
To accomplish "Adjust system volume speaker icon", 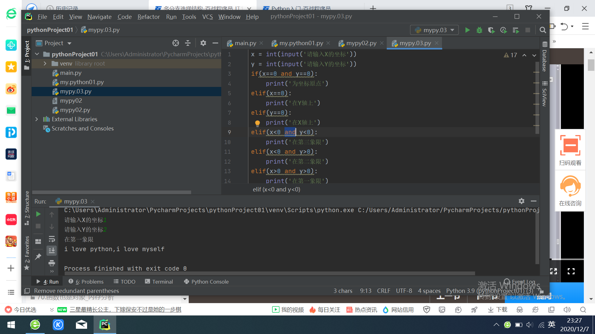I will tap(530, 325).
